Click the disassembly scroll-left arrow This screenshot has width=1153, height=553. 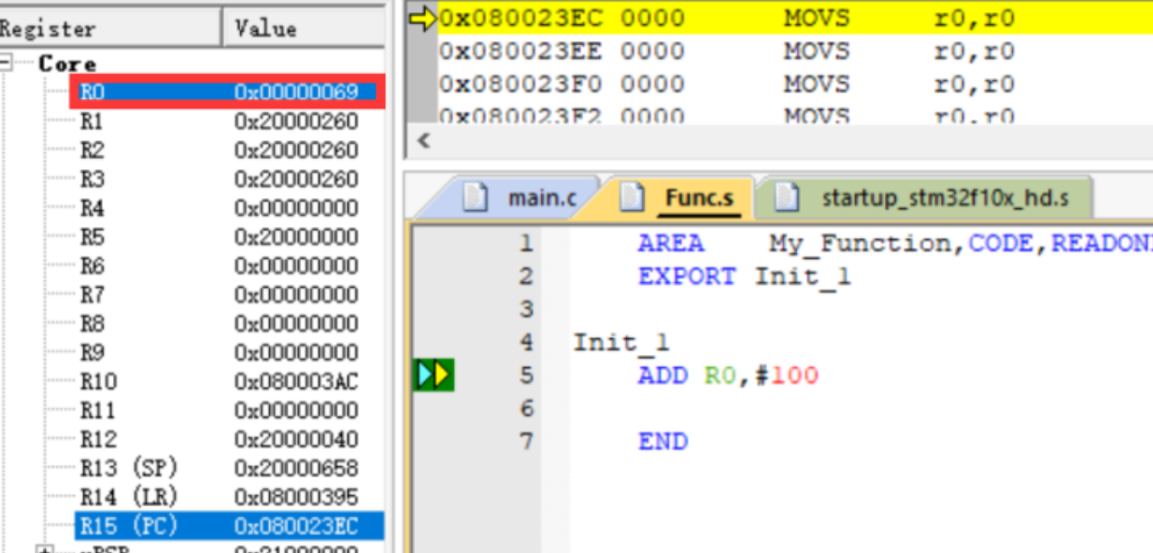click(423, 142)
